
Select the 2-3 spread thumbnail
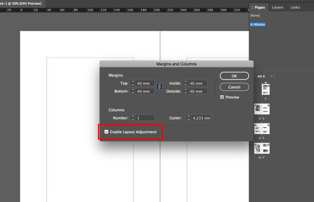tap(262, 109)
